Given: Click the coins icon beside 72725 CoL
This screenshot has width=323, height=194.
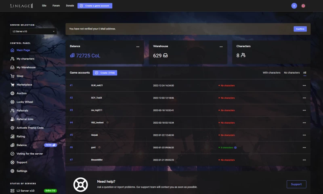Looking at the screenshot, I should (72, 55).
